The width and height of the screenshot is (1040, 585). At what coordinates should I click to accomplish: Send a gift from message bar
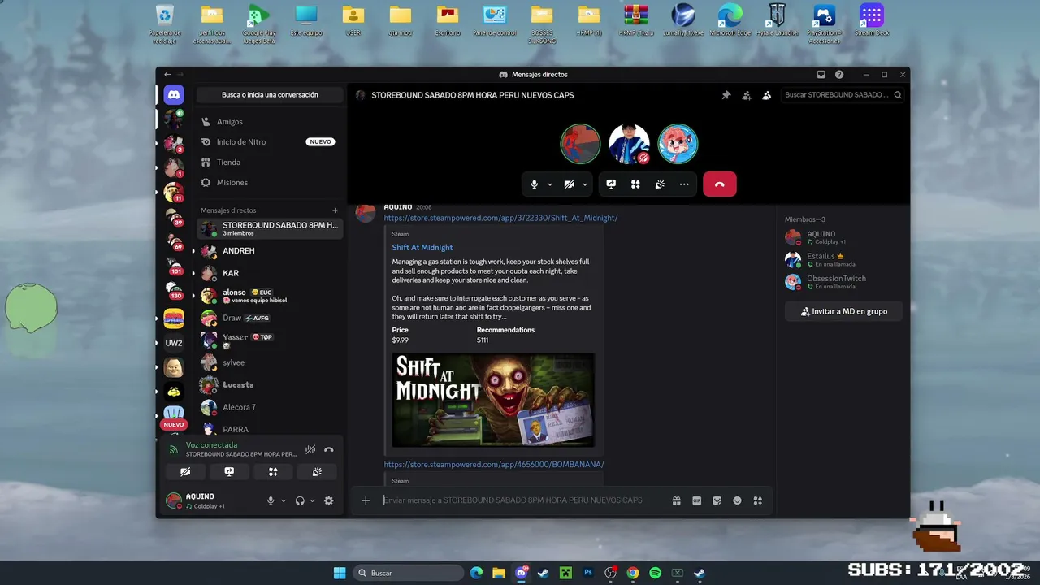676,500
